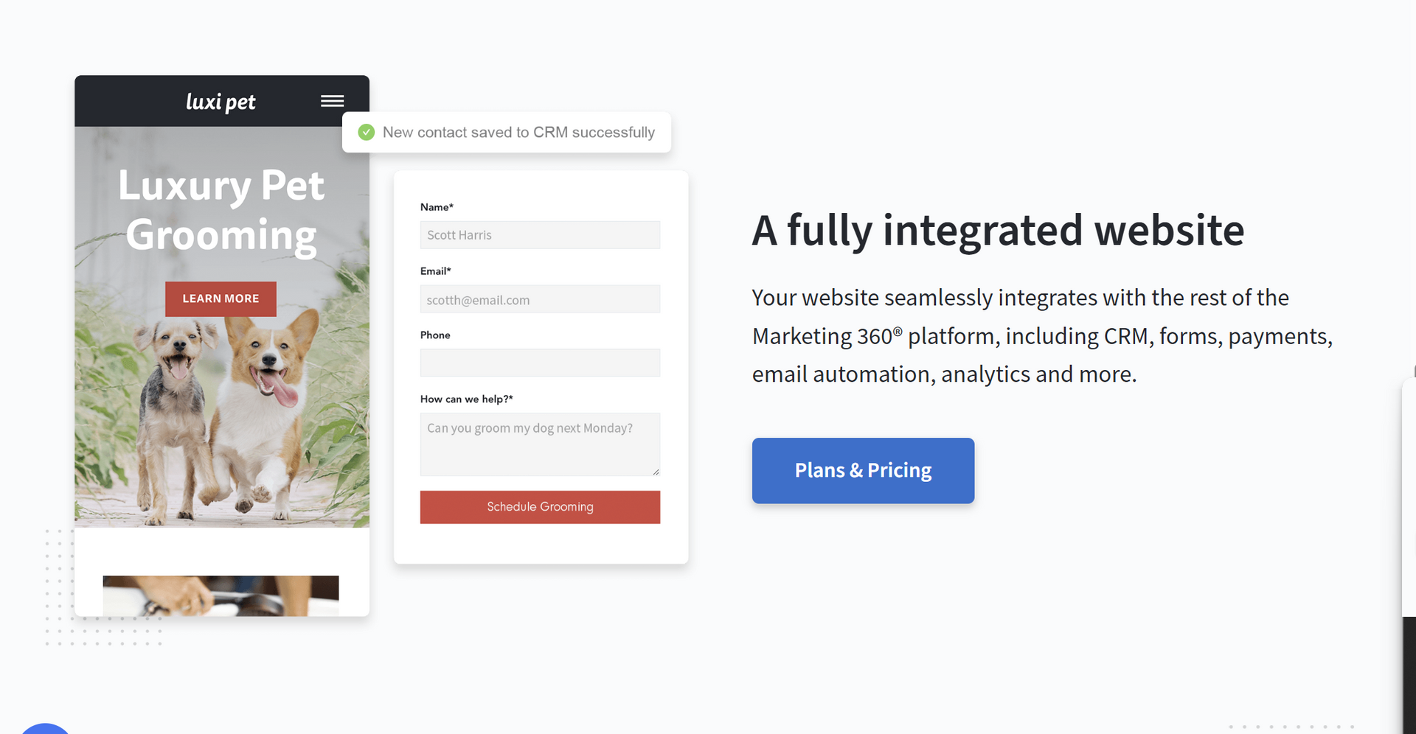Click the 'How can we help?' textarea
1416x734 pixels.
538,444
